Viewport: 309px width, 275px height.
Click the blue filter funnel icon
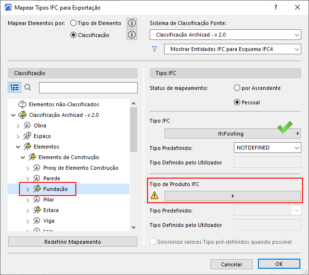pyautogui.click(x=154, y=49)
